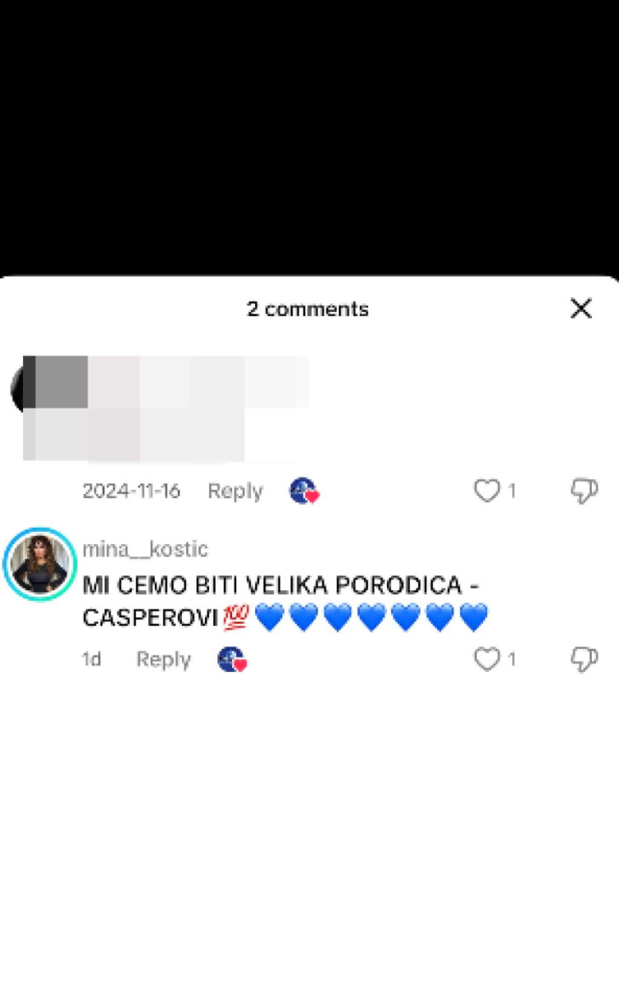Reply to mina__kostic's comment
Image resolution: width=619 pixels, height=988 pixels.
coord(163,659)
